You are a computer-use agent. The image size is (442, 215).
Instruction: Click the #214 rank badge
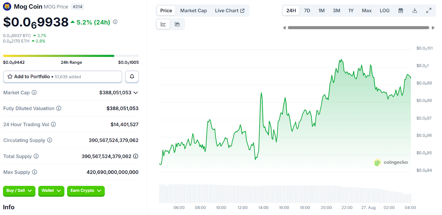pyautogui.click(x=78, y=7)
